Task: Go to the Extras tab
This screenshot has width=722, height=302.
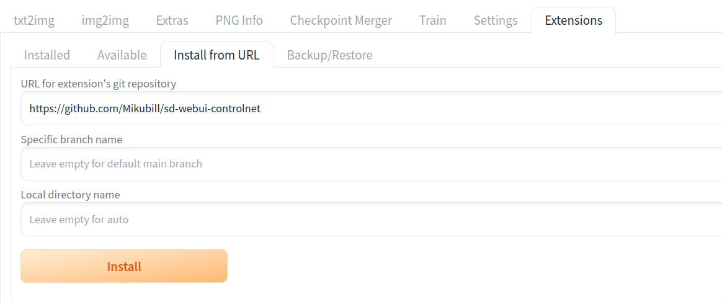Action: [172, 20]
